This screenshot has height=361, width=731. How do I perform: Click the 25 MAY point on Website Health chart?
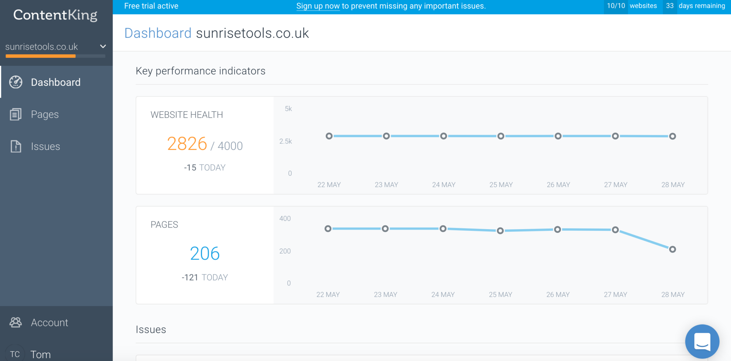(500, 136)
